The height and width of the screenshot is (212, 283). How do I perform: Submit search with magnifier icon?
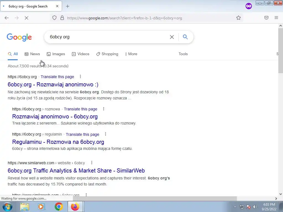tap(185, 37)
